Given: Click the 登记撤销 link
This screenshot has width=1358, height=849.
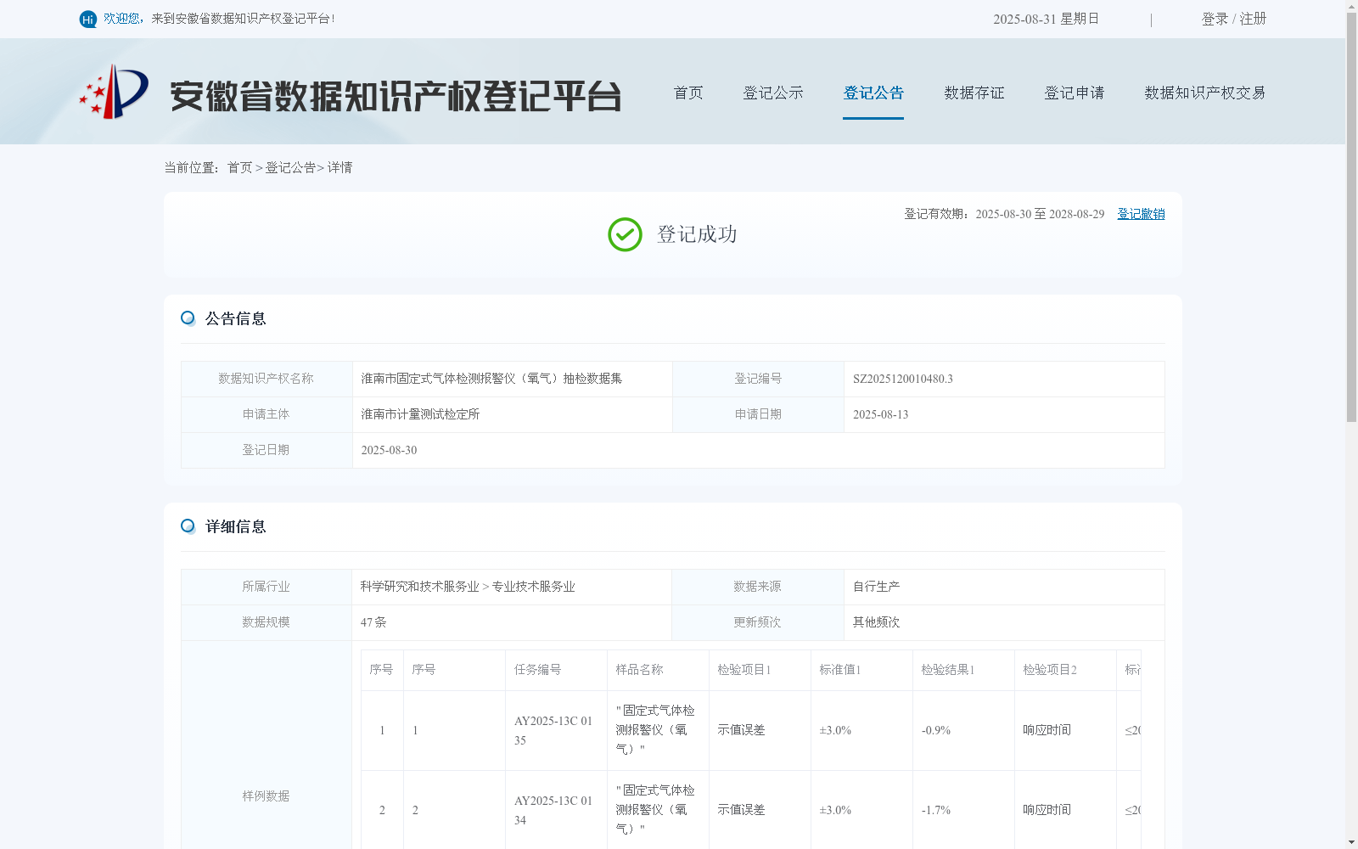Looking at the screenshot, I should (x=1141, y=214).
